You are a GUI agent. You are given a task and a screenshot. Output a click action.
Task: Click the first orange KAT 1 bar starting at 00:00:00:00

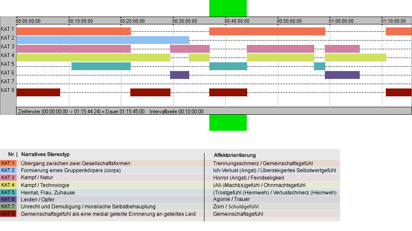coord(74,31)
